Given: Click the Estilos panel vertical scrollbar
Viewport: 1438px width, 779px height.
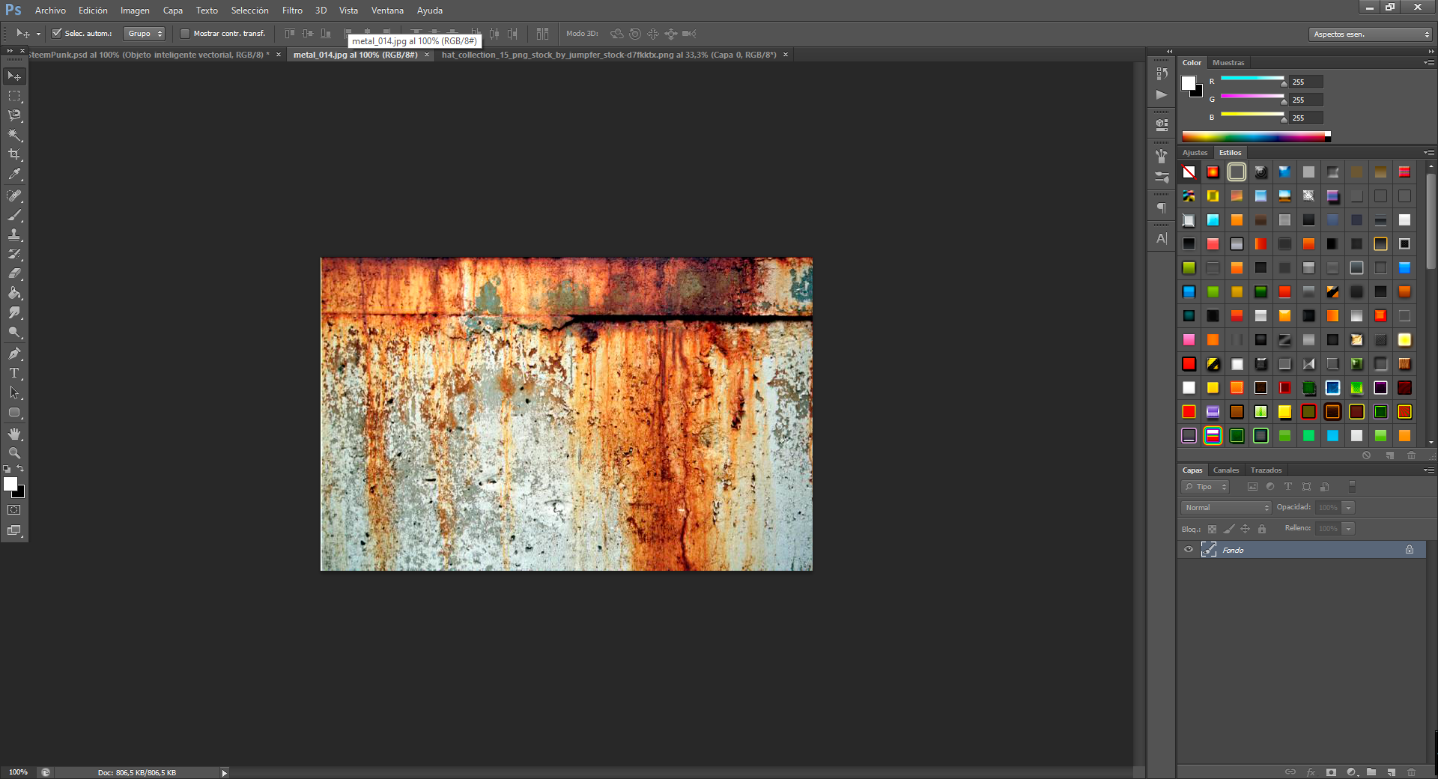Looking at the screenshot, I should tap(1431, 222).
